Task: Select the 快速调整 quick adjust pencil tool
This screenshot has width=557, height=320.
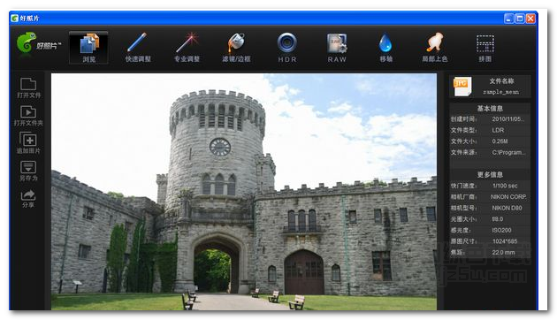Action: 138,48
